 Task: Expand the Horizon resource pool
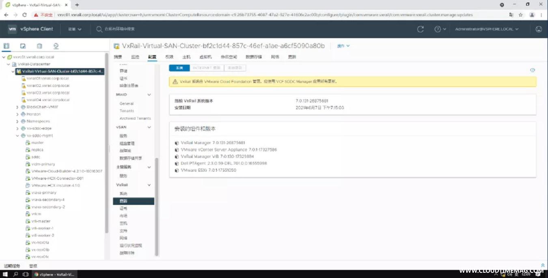coord(17,114)
